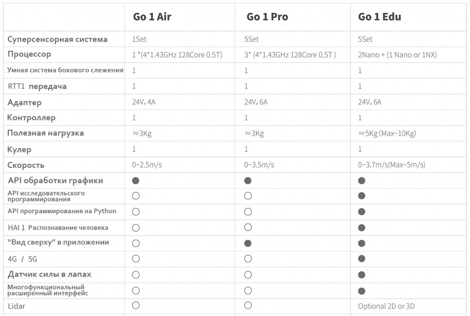470x316 pixels.
Task: Click empty circle for Go 1 Air HAI 1 recognition
Action: click(x=136, y=227)
